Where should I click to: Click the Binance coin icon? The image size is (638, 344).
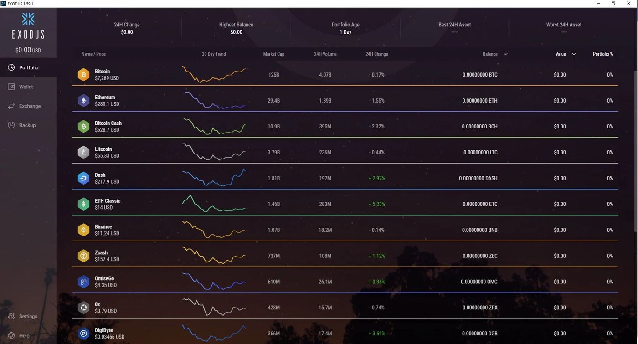click(83, 230)
